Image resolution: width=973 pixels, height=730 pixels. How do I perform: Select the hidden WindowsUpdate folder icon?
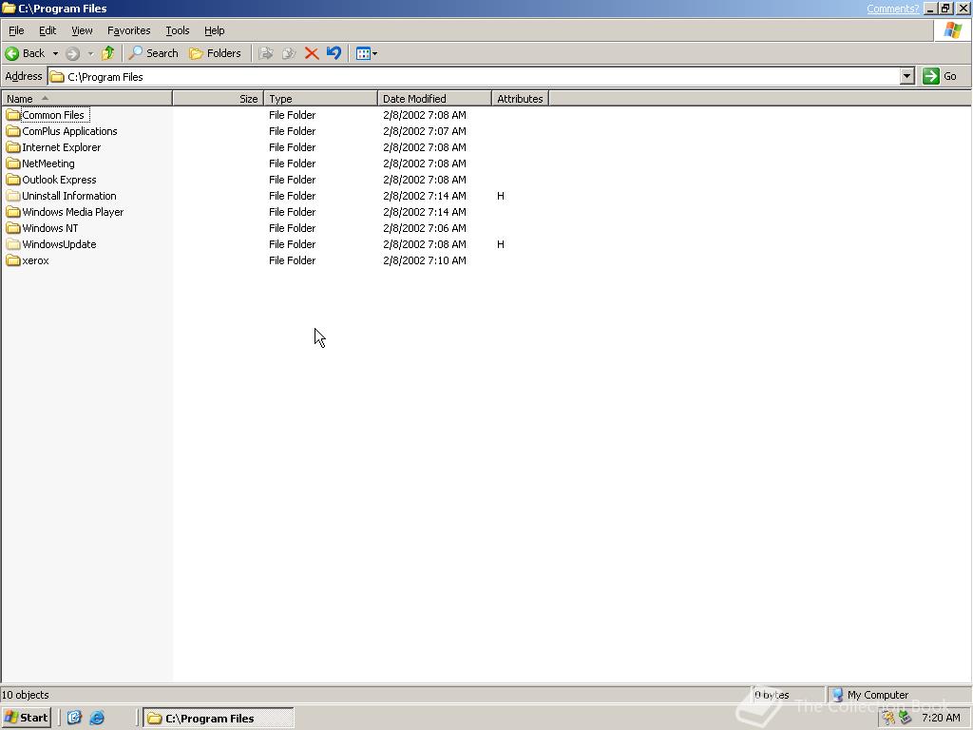(x=13, y=244)
